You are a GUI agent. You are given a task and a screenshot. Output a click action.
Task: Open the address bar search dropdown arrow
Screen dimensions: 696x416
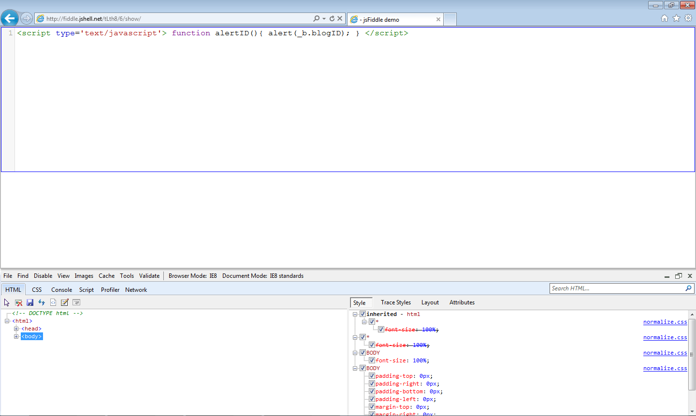tap(324, 19)
